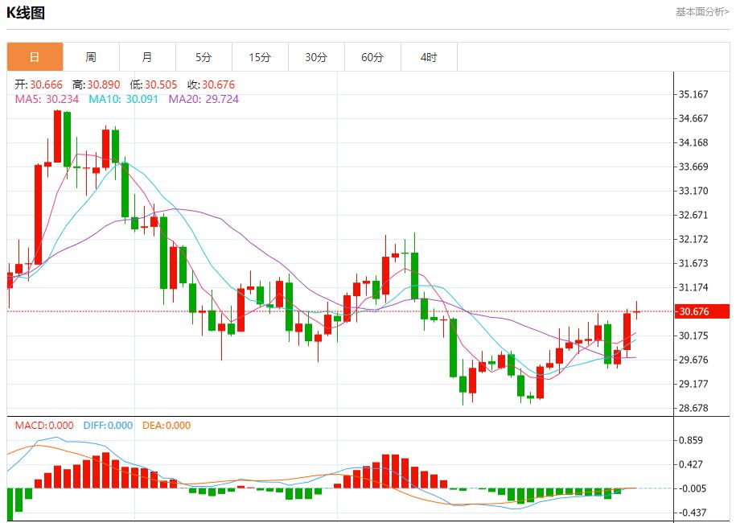
Task: Click the MACD indicator label
Action: pos(44,426)
